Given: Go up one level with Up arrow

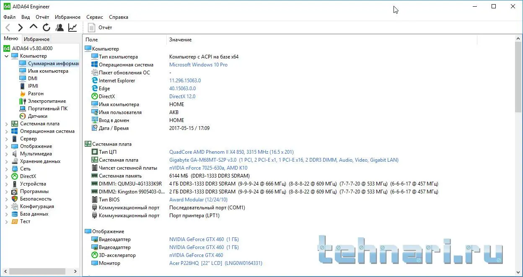Looking at the screenshot, I should point(34,27).
